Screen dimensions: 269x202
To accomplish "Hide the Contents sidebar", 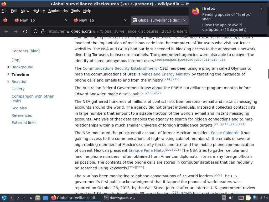I will click(x=34, y=51).
